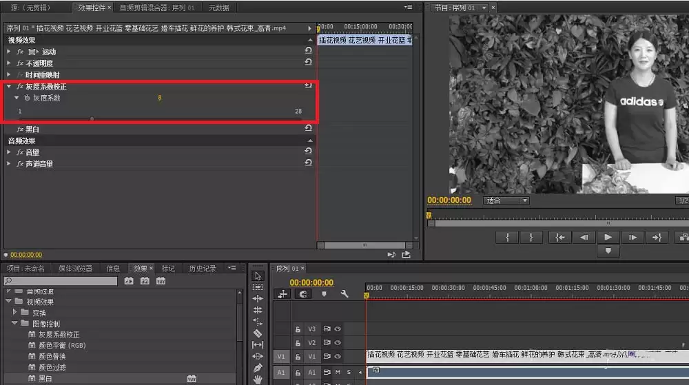This screenshot has height=385, width=689.
Task: Choose the Ripple Edit tool
Action: point(258,298)
